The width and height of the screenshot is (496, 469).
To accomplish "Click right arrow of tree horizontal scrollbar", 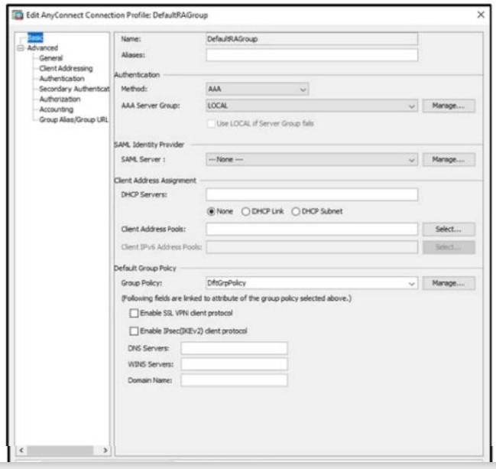I will tap(105, 451).
